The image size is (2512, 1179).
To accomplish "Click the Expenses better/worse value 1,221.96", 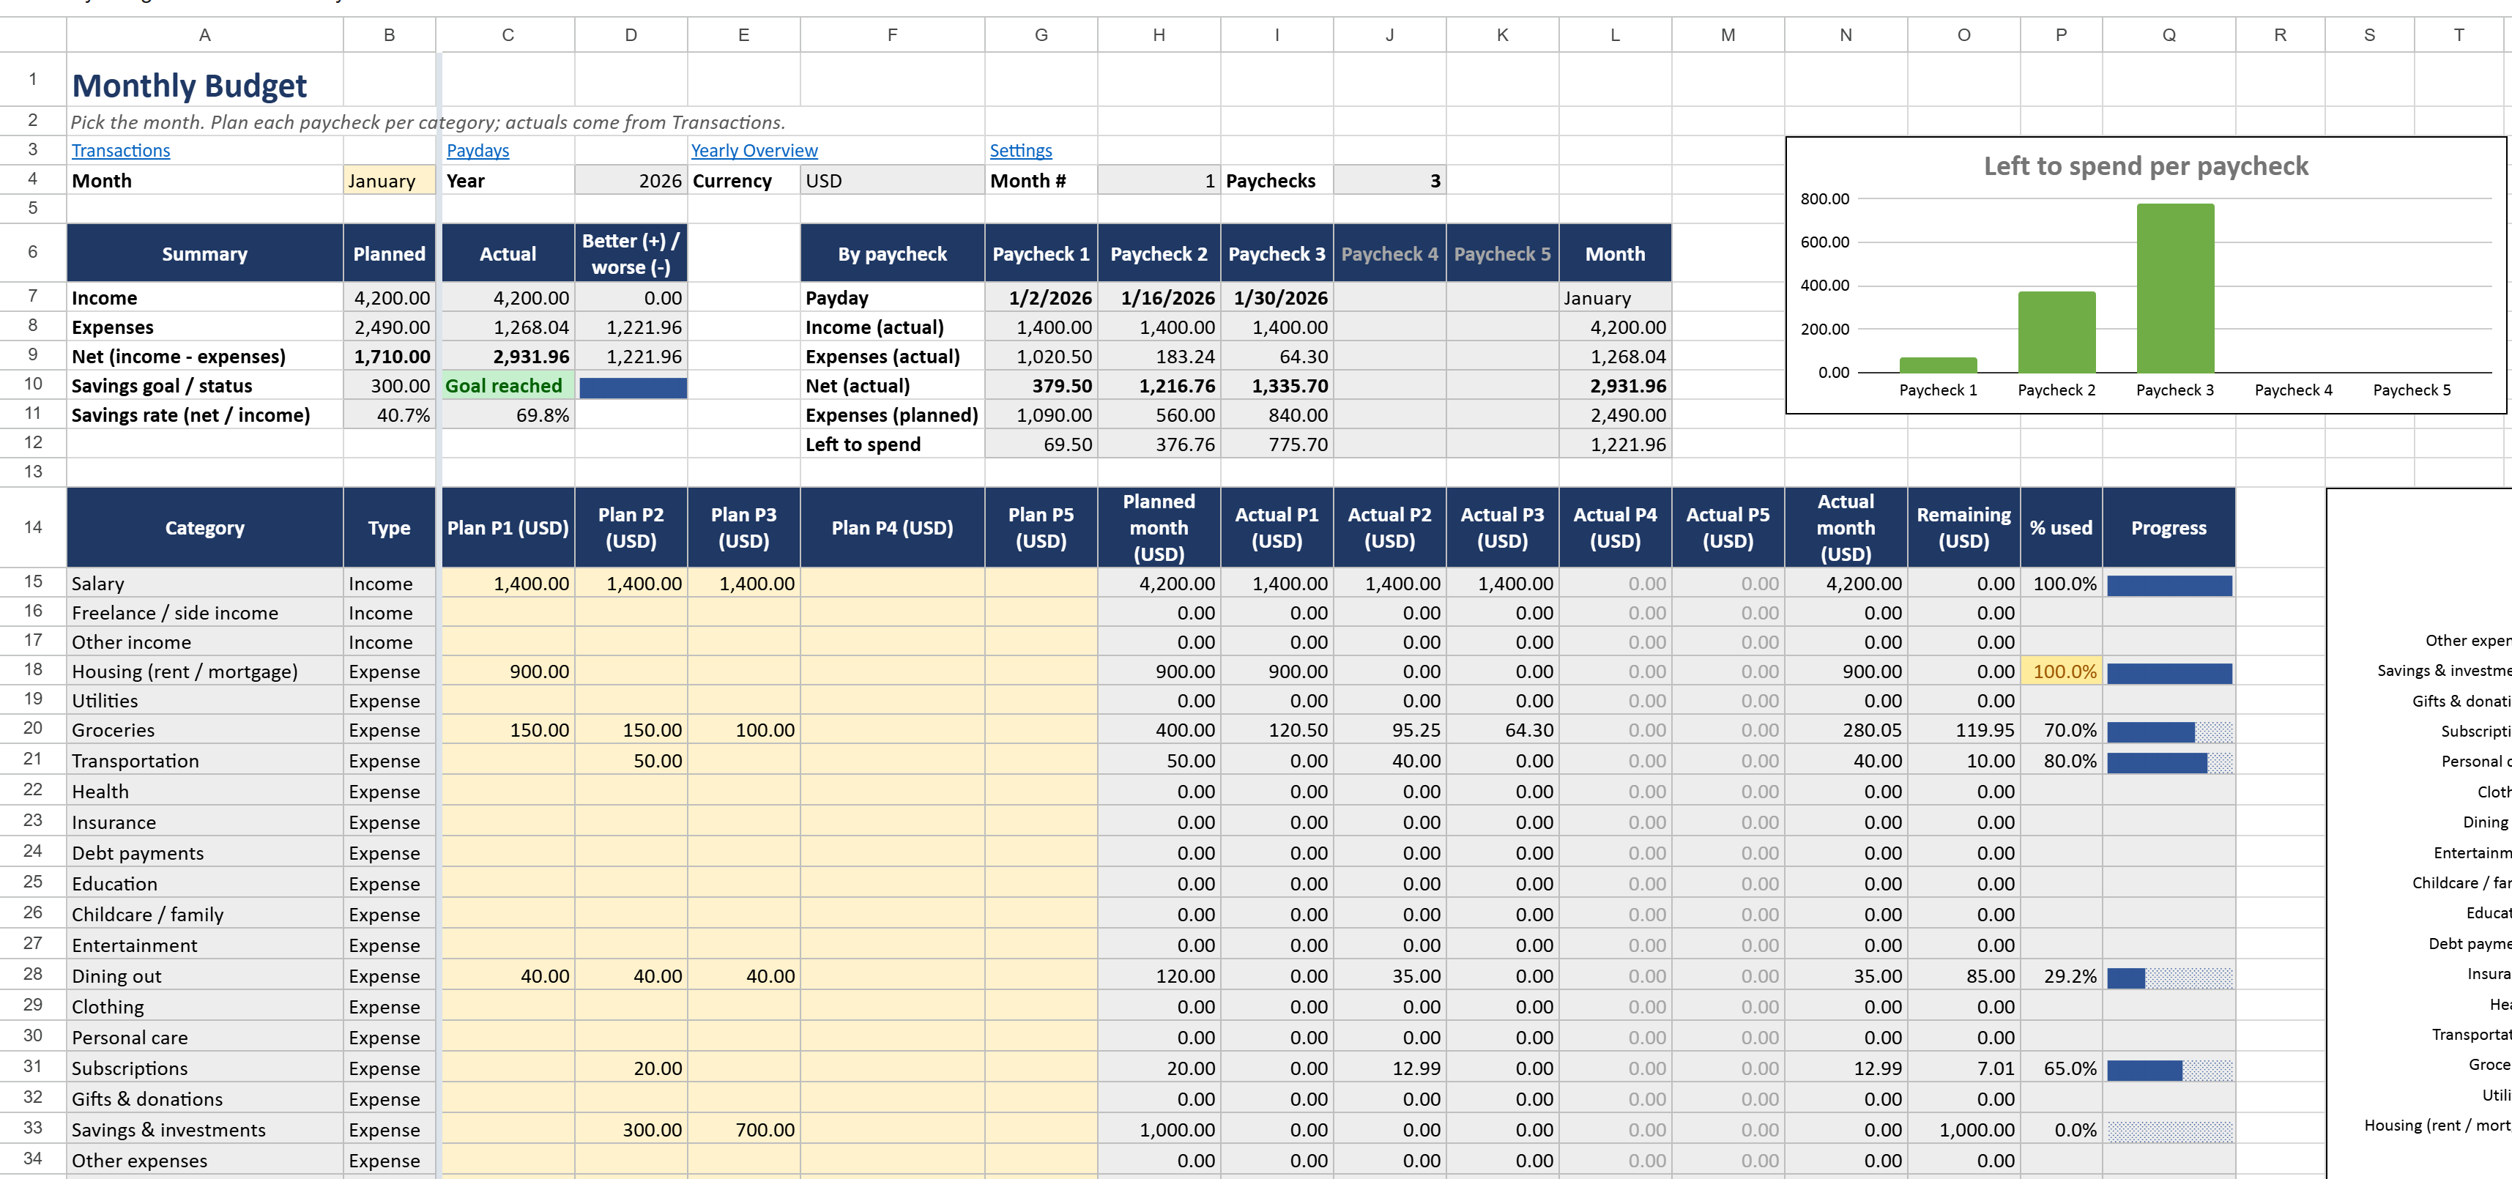I will [631, 327].
